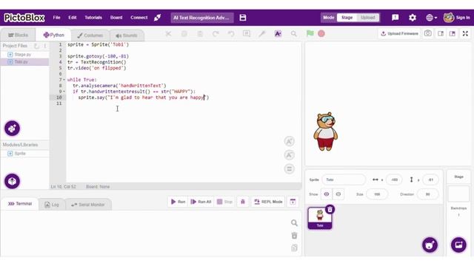Click the Redo arrow icon
Viewport: 474px width, 266px height.
(x=216, y=34)
